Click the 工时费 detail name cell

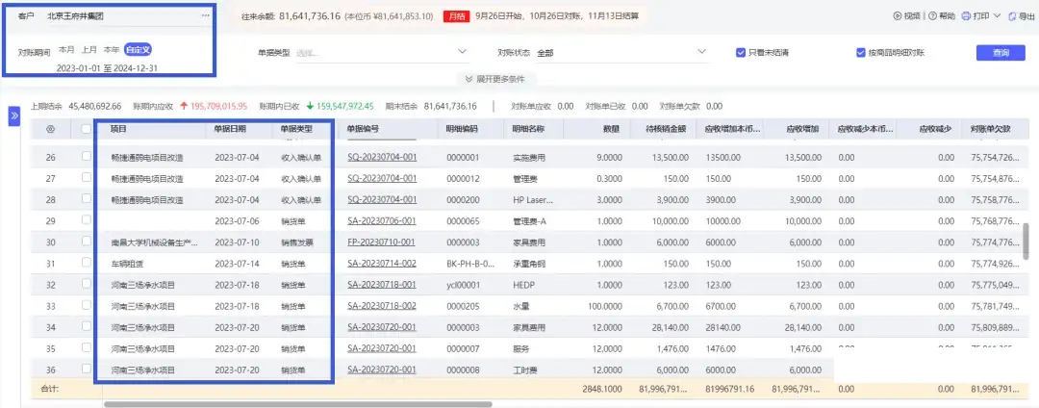525,370
